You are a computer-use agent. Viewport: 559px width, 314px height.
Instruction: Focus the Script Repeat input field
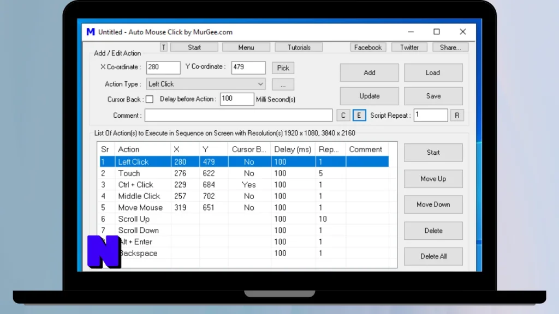point(431,115)
